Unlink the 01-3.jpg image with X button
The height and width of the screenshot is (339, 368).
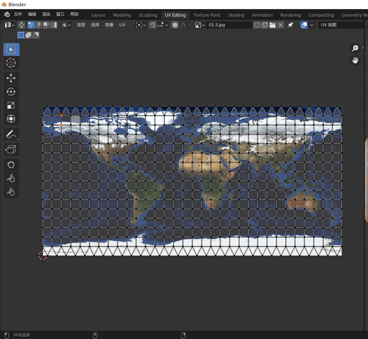(x=280, y=25)
